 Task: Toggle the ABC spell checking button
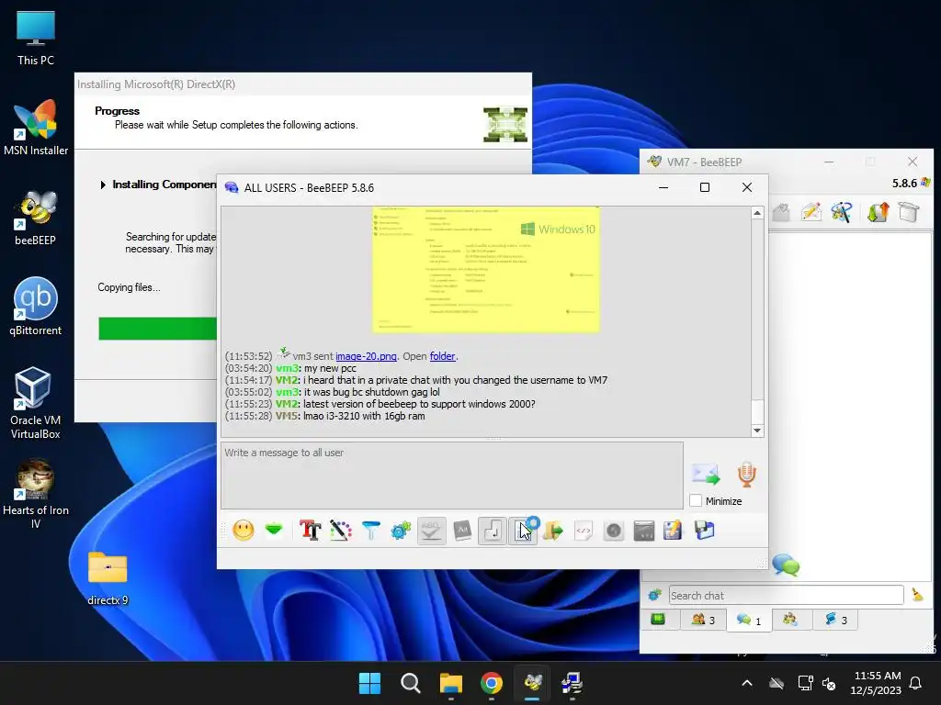(432, 531)
